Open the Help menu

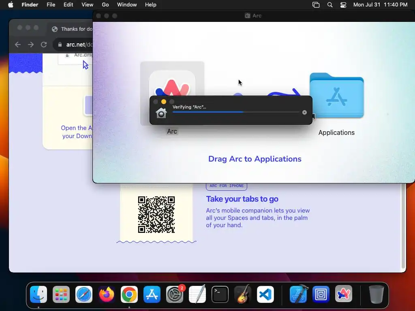151,5
